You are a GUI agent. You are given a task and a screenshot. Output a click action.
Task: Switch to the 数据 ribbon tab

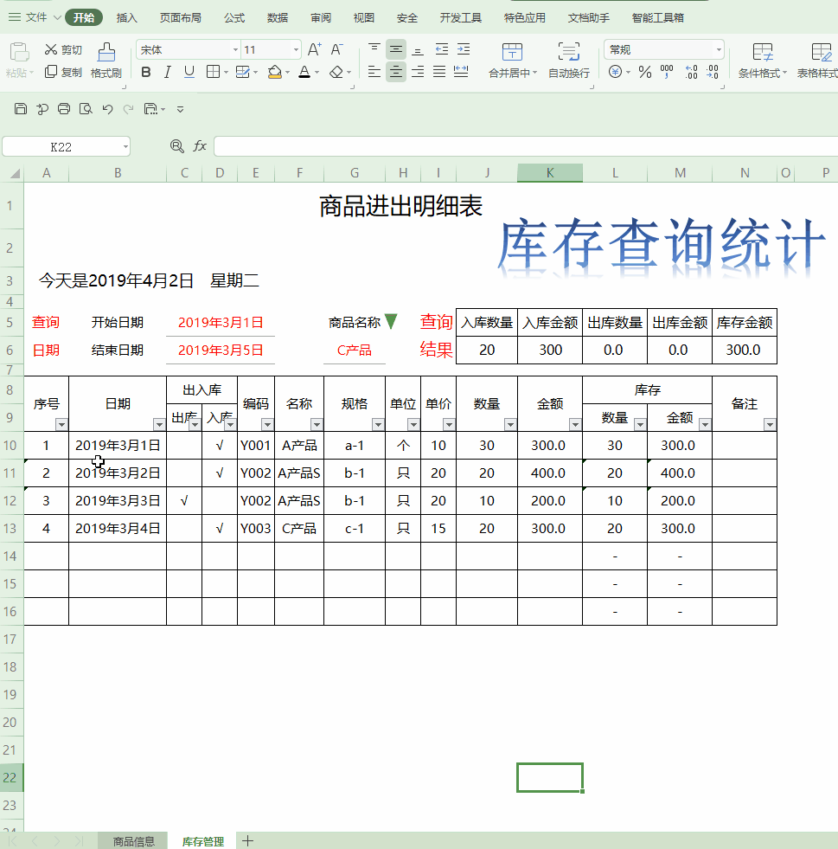click(278, 18)
